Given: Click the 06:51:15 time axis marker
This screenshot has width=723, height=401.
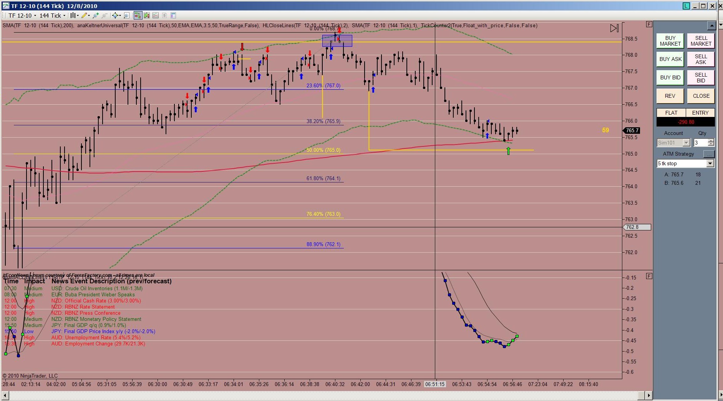Looking at the screenshot, I should click(434, 384).
